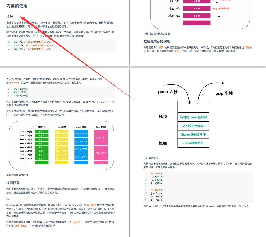Screen dimensions: 266x237
Task: Select code line 'Push(456);'
Action: 157,180
